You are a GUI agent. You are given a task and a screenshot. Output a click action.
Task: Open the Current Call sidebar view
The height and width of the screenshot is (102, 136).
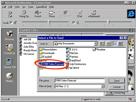tap(10, 63)
